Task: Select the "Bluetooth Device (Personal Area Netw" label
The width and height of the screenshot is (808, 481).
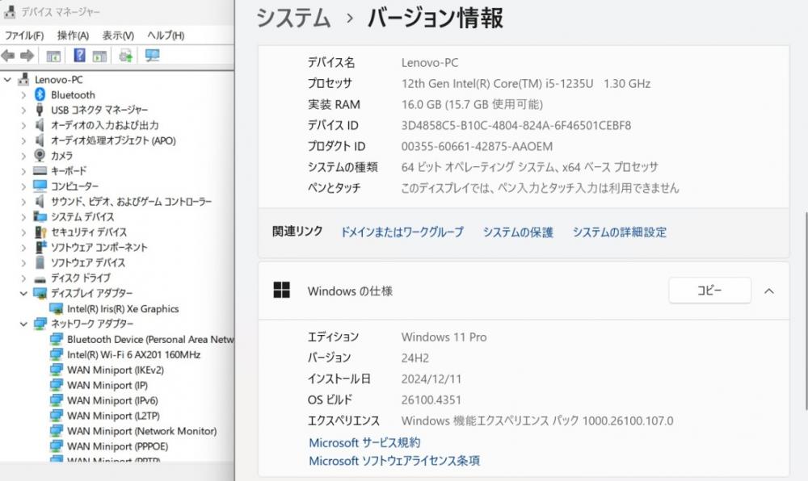Action: coord(150,340)
